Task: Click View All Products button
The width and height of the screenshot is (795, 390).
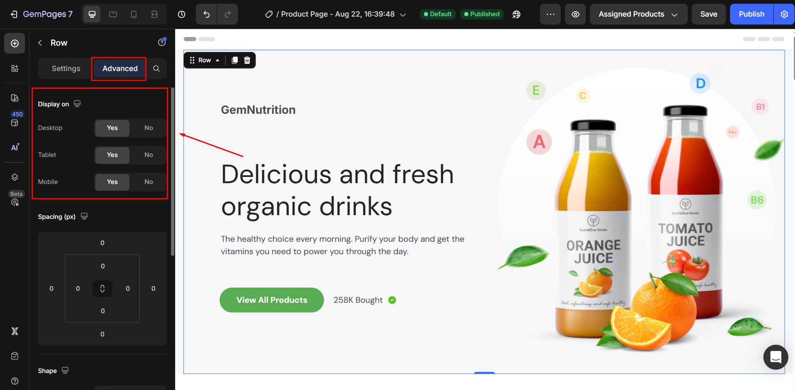Action: (x=272, y=300)
